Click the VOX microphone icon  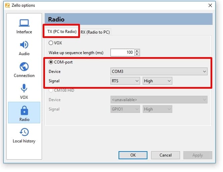(x=24, y=89)
